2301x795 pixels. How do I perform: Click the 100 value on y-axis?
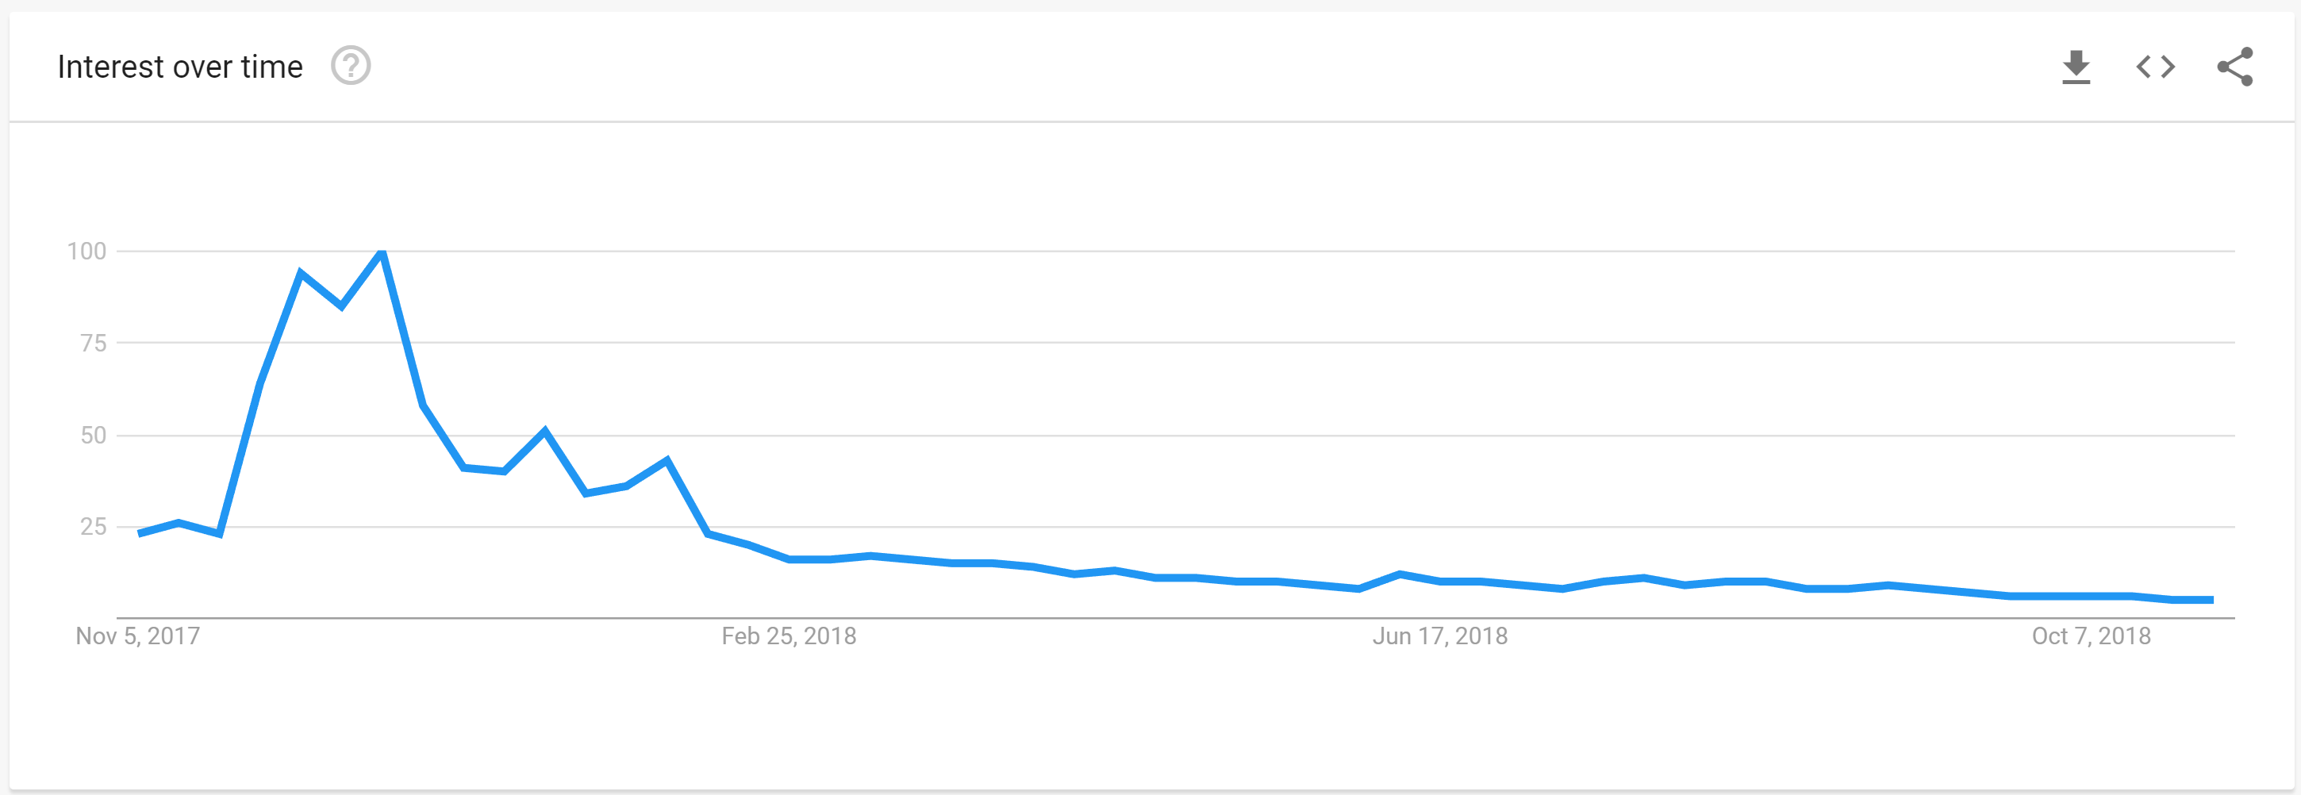[86, 251]
